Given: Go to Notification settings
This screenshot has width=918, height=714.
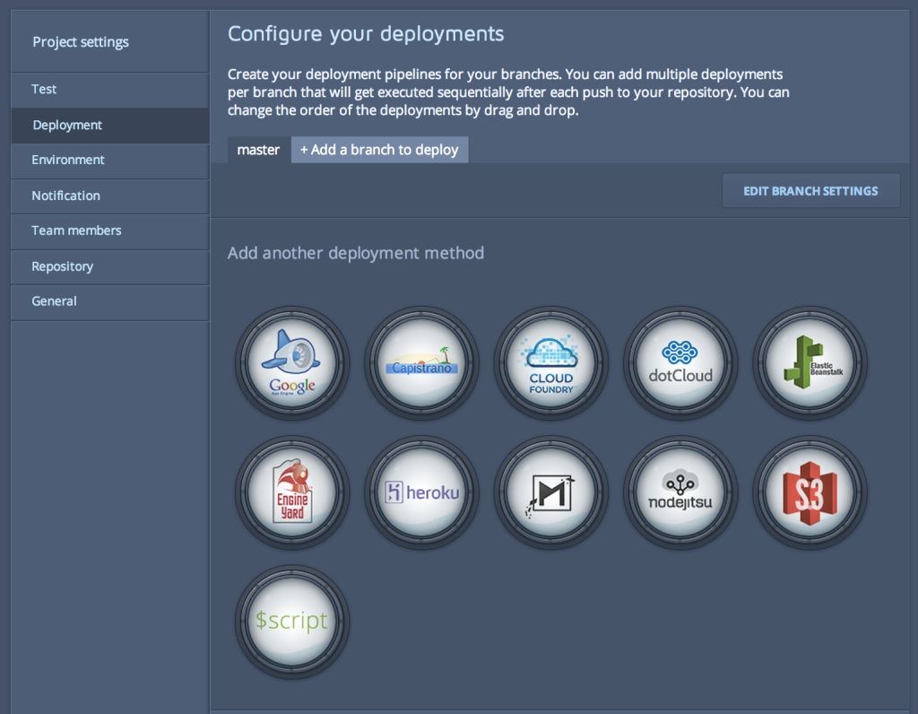Looking at the screenshot, I should (x=65, y=196).
